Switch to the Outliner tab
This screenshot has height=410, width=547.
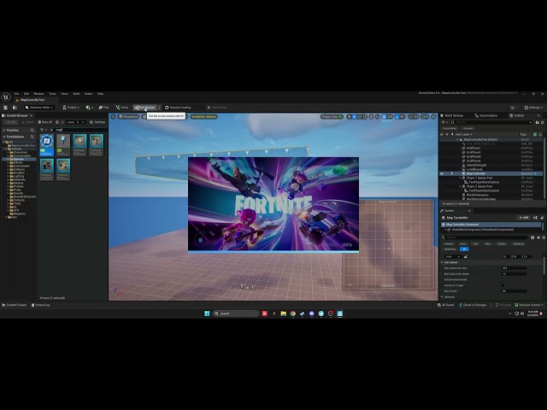click(x=517, y=115)
